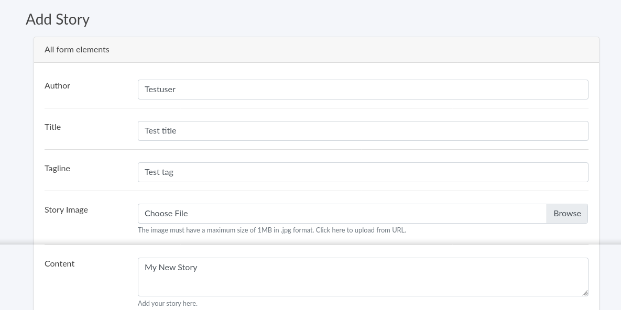Click the 'Add your story here.' hint text
Screen dimensions: 621x310
167,304
